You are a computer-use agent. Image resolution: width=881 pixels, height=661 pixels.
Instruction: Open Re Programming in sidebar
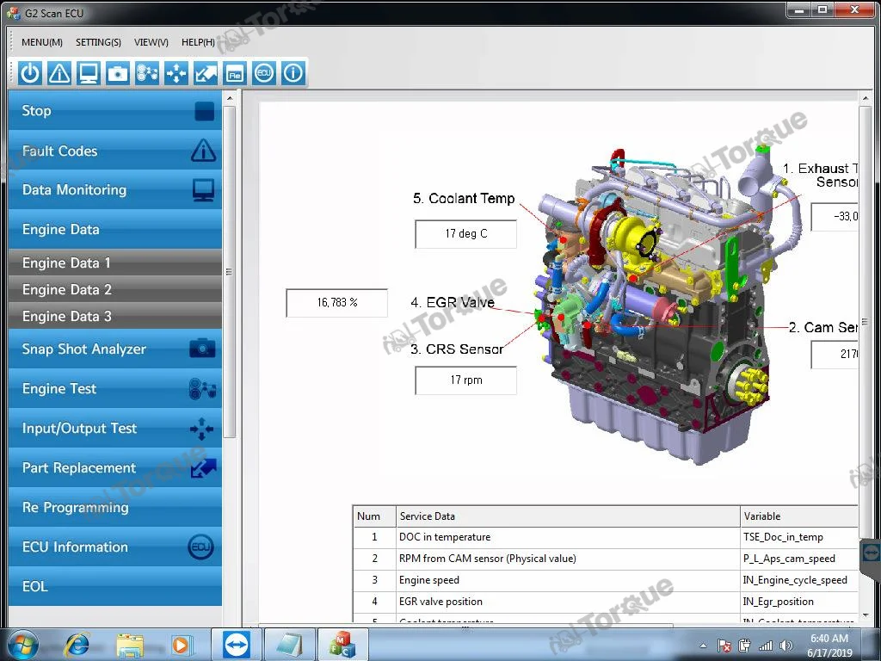click(x=115, y=508)
